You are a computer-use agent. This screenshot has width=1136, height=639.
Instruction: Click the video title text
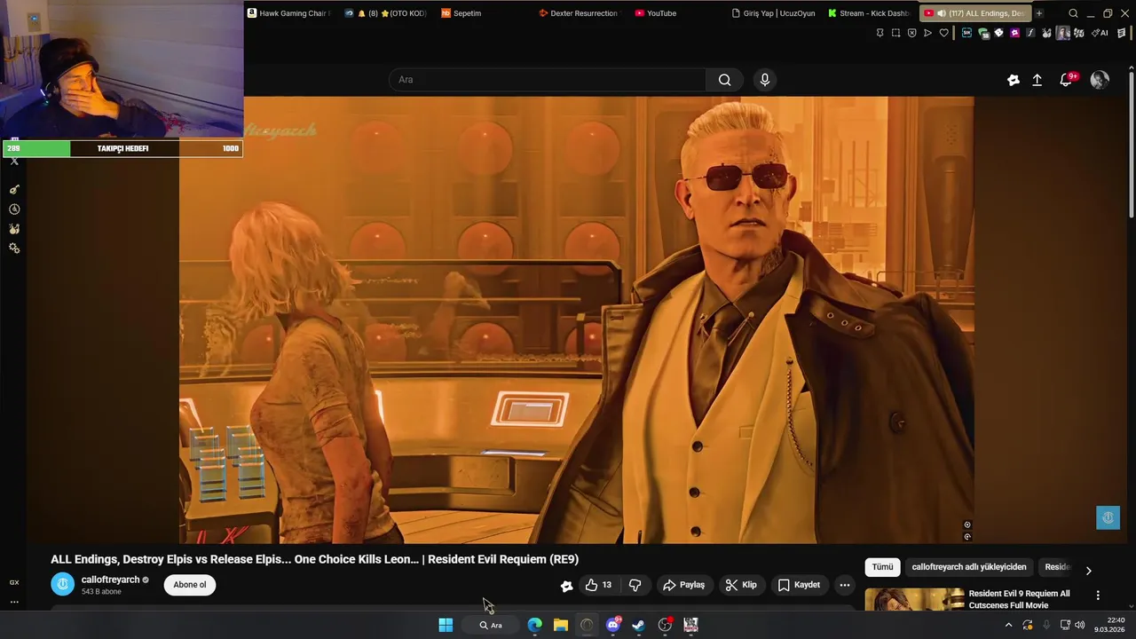click(x=314, y=559)
